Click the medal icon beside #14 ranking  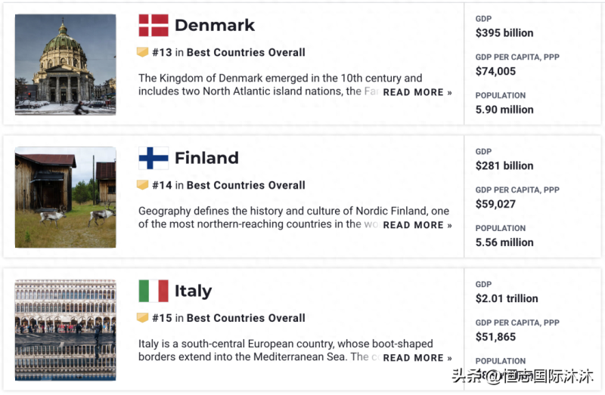142,185
